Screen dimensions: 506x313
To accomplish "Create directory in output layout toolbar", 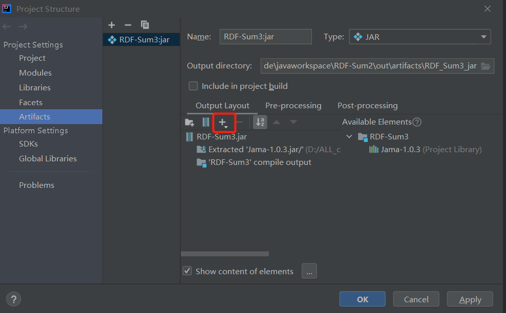I will [x=189, y=122].
